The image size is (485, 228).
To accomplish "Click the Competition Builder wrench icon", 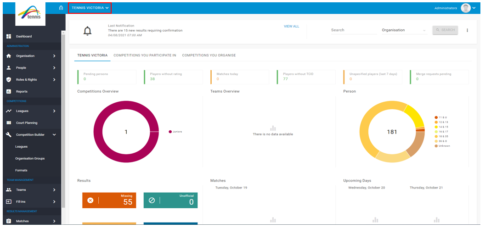I will (9, 135).
